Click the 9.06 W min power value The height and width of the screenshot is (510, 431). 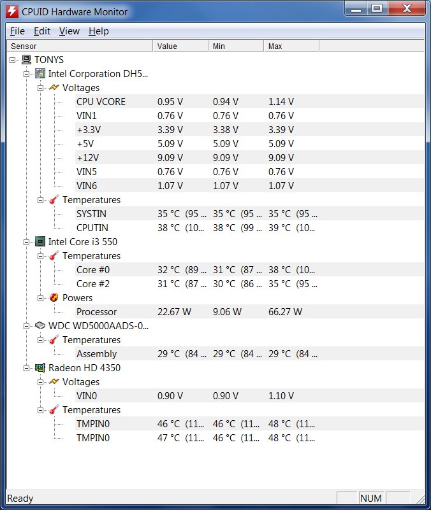click(227, 311)
